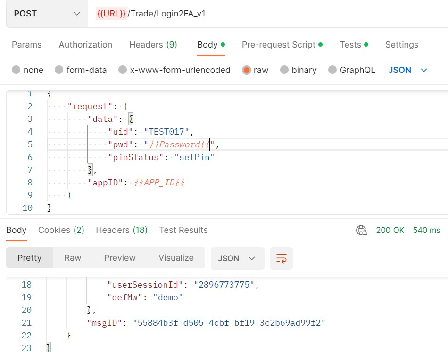
Task: Click the word-wrap lines icon in response toolbar
Action: click(282, 258)
